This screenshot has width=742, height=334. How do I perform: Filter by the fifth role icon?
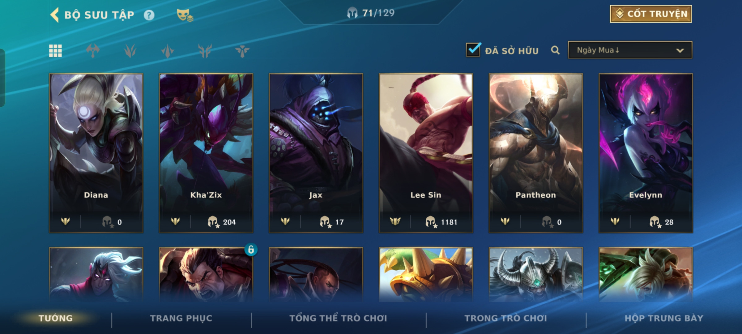242,51
